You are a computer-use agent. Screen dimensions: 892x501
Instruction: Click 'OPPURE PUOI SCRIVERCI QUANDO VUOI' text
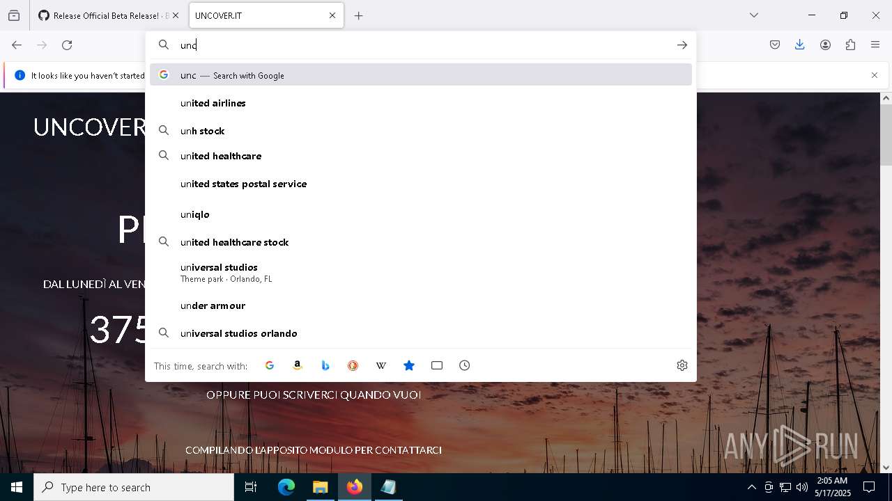tap(314, 395)
